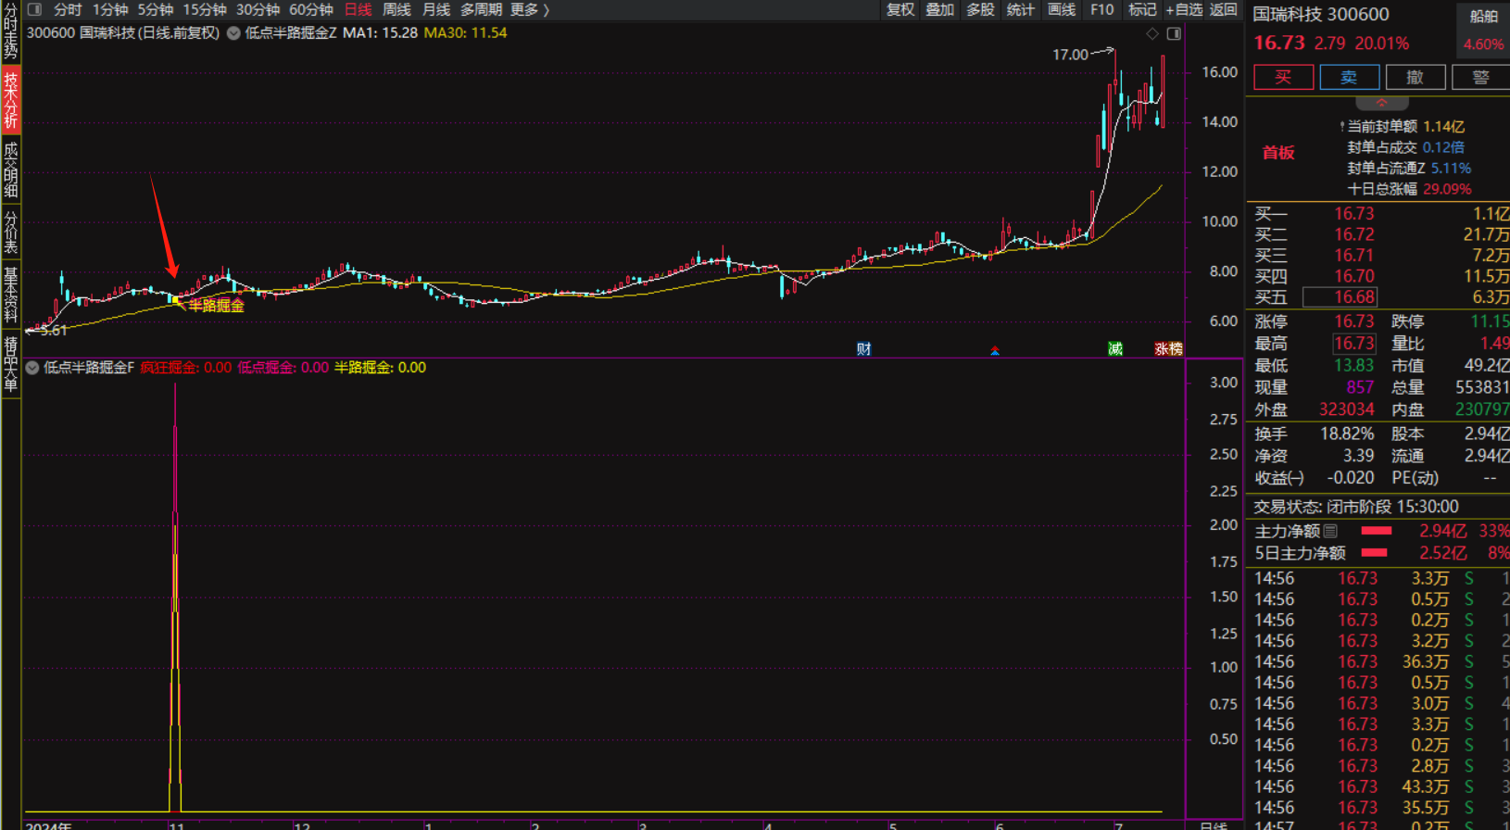Click the 财 event marker on chart
This screenshot has height=830, width=1510.
(863, 348)
